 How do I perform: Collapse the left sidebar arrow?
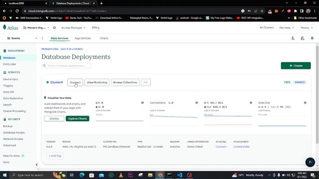[x=36, y=165]
